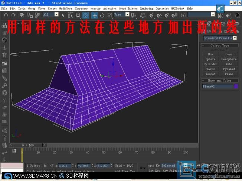Viewport: 242px width, 181px height.
Task: Click the Pyramid primitive button
Action: pyautogui.click(x=229, y=69)
